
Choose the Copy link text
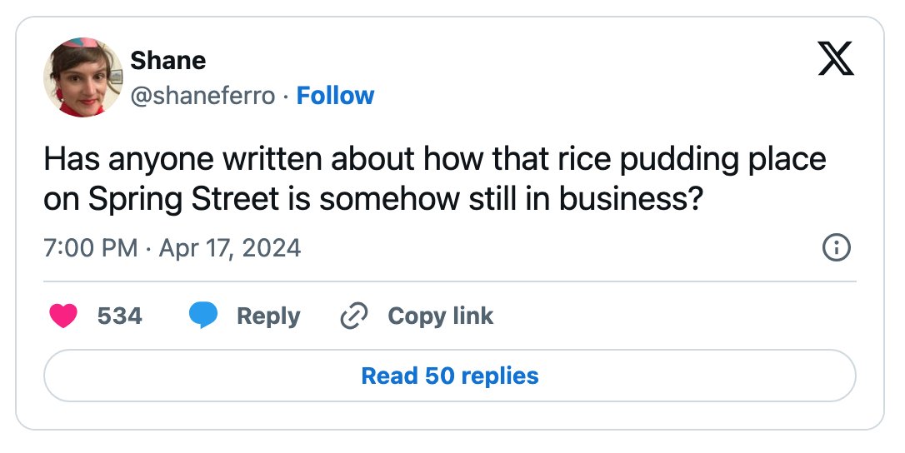(x=440, y=316)
